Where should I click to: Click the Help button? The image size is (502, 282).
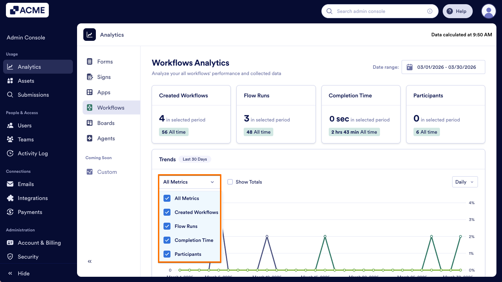pos(457,11)
